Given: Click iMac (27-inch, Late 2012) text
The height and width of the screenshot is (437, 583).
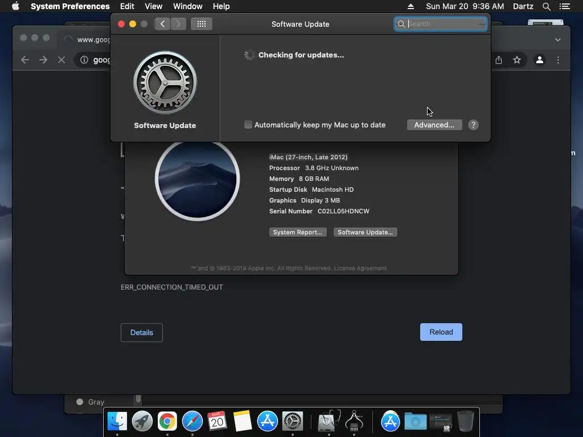Looking at the screenshot, I should tap(308, 157).
